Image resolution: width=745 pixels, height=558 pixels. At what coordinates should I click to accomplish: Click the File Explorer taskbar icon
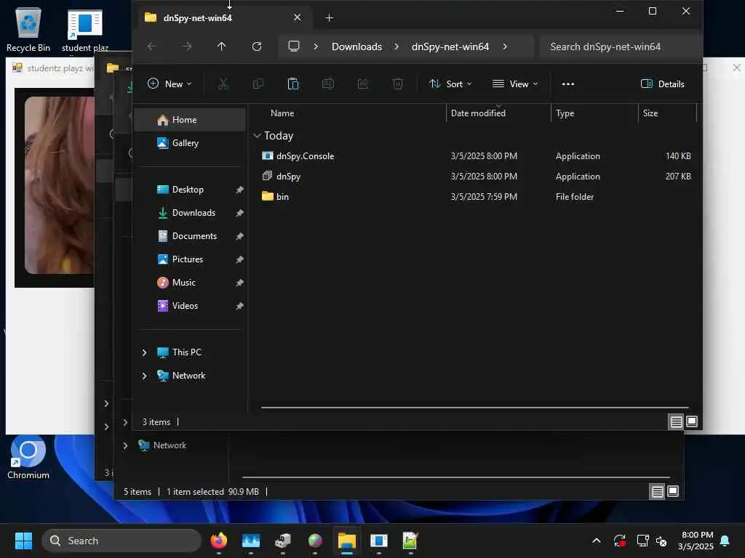point(347,541)
